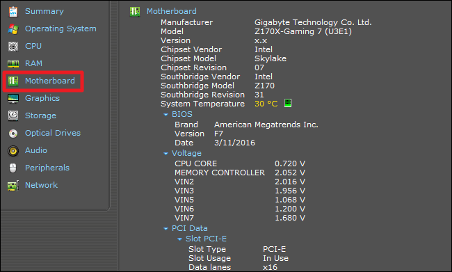
Task: Select the Graphics monitor icon
Action: tap(13, 98)
